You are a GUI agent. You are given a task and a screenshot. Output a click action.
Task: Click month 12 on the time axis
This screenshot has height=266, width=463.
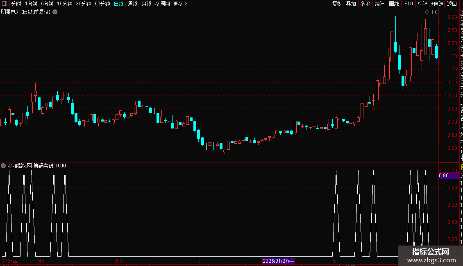pos(120,261)
